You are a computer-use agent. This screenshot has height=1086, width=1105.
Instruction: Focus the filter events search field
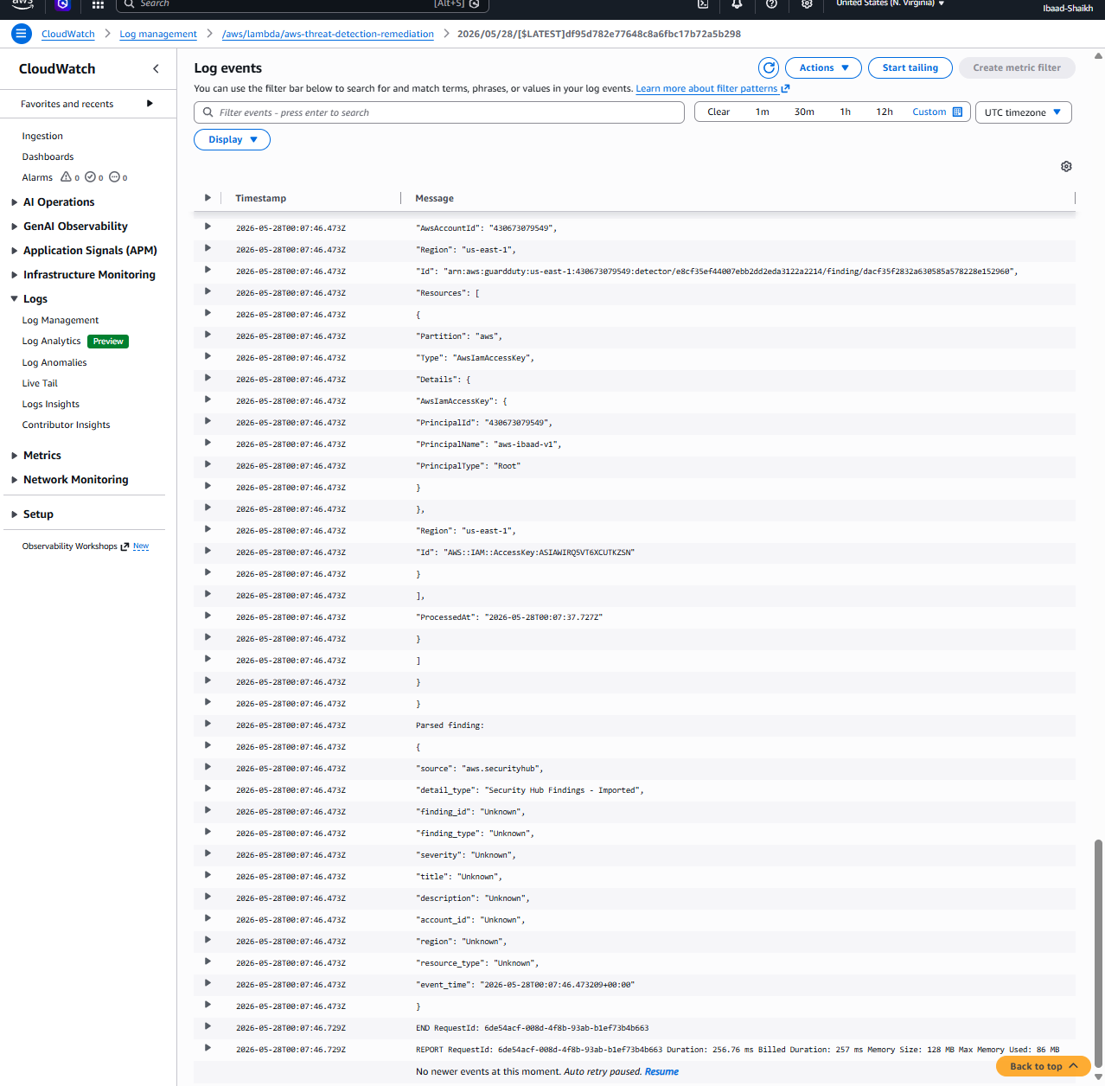point(439,112)
